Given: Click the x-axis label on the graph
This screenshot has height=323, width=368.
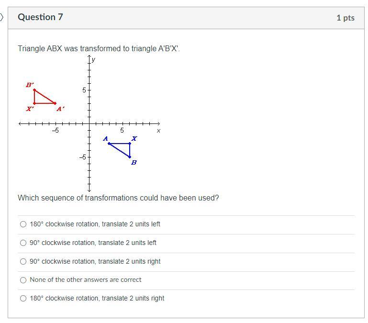Looking at the screenshot, I should point(158,130).
